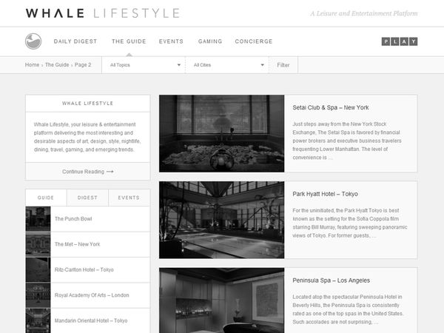Viewport: 444px width, 333px height.
Task: Click the Whale Lifestyle intro paragraph
Action: coord(87,137)
